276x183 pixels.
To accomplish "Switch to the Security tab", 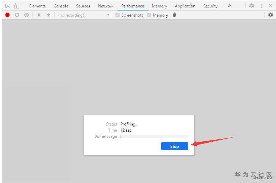I will pyautogui.click(x=210, y=6).
